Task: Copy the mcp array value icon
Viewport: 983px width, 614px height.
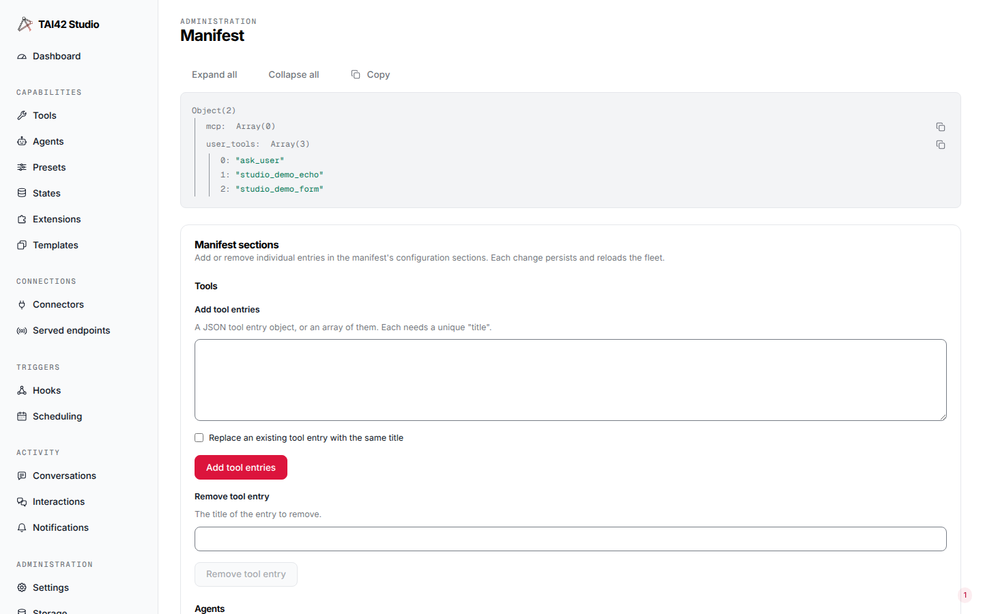Action: click(941, 127)
